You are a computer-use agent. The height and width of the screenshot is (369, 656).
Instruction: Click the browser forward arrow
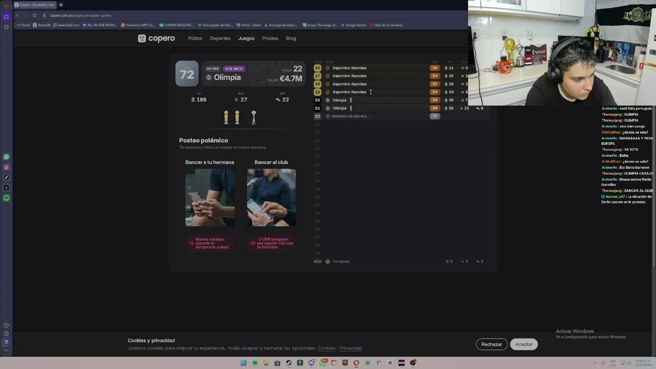(26, 15)
